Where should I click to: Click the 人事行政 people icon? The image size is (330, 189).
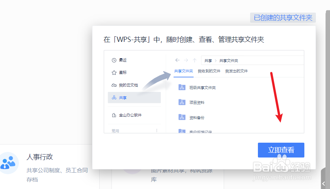9,163
